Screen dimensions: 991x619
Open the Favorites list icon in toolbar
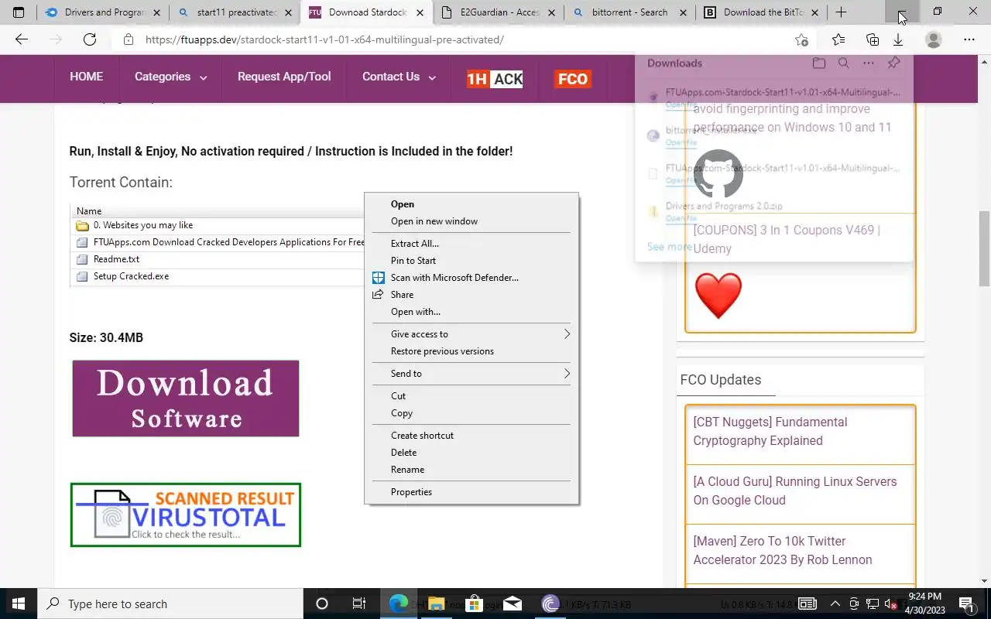(838, 39)
